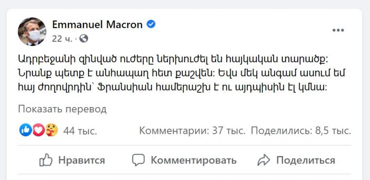Open the Emmanuel Macron profile name link
The height and width of the screenshot is (180, 370).
(x=97, y=24)
